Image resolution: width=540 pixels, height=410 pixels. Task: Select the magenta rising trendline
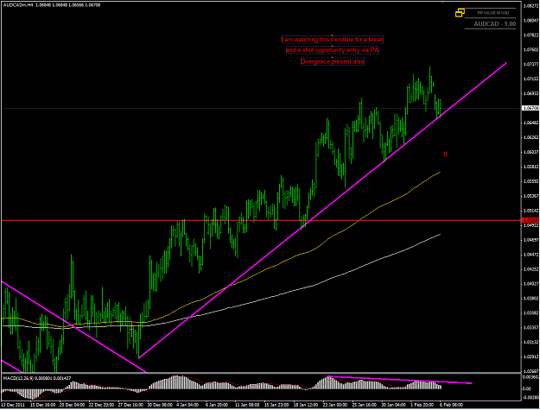tap(322, 211)
